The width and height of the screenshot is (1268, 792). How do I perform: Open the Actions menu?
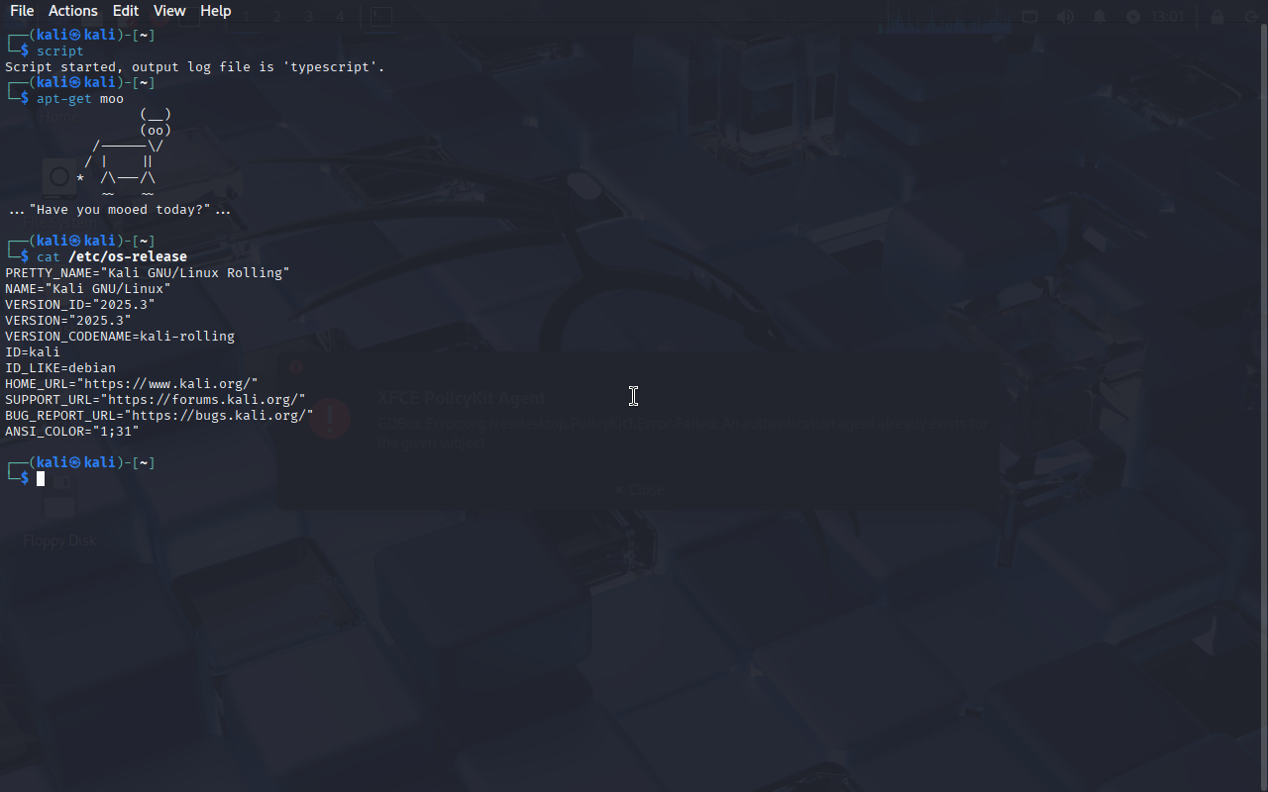pyautogui.click(x=73, y=11)
